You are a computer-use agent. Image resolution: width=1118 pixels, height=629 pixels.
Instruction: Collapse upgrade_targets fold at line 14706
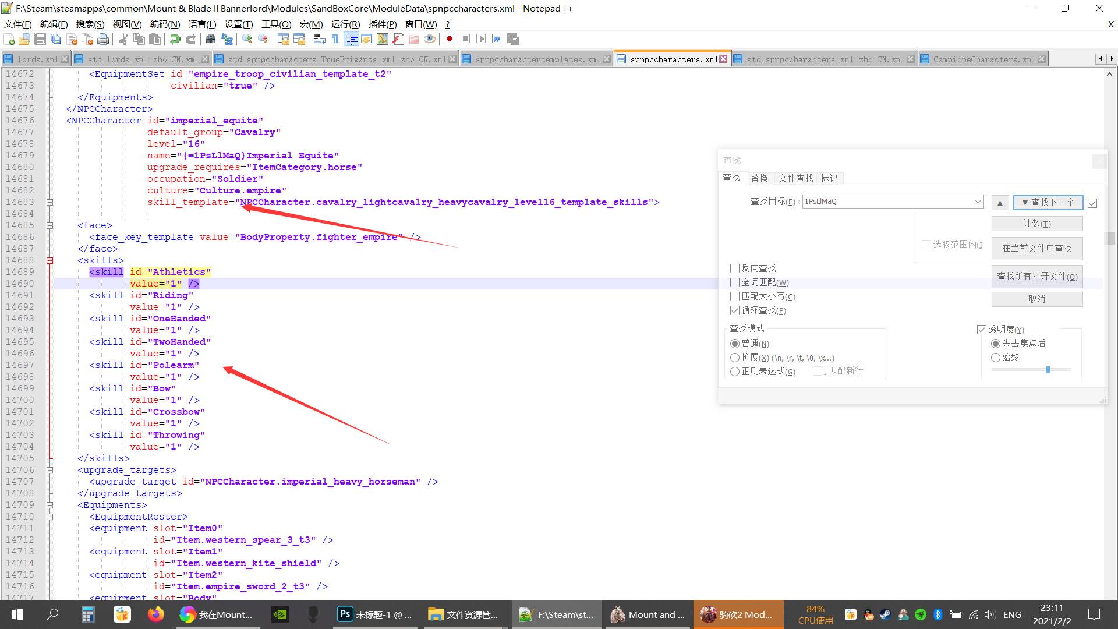pyautogui.click(x=50, y=470)
